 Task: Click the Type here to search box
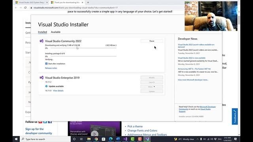click(45, 139)
